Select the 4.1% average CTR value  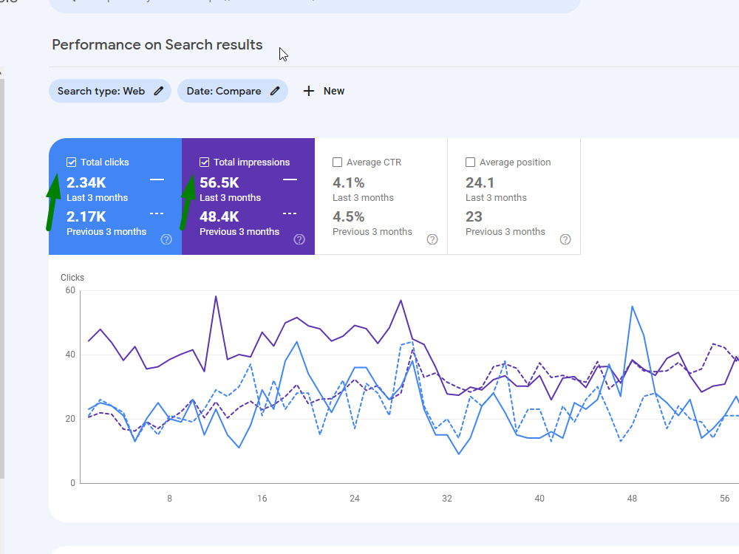[348, 182]
